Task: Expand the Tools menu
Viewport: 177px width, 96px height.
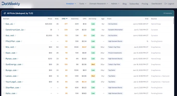Action: click(83, 4)
